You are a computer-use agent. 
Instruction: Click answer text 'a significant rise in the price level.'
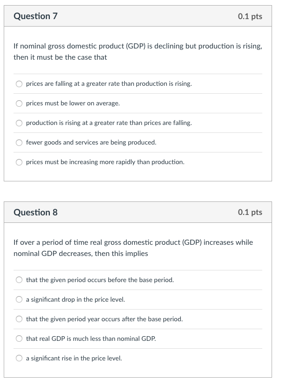click(x=74, y=358)
